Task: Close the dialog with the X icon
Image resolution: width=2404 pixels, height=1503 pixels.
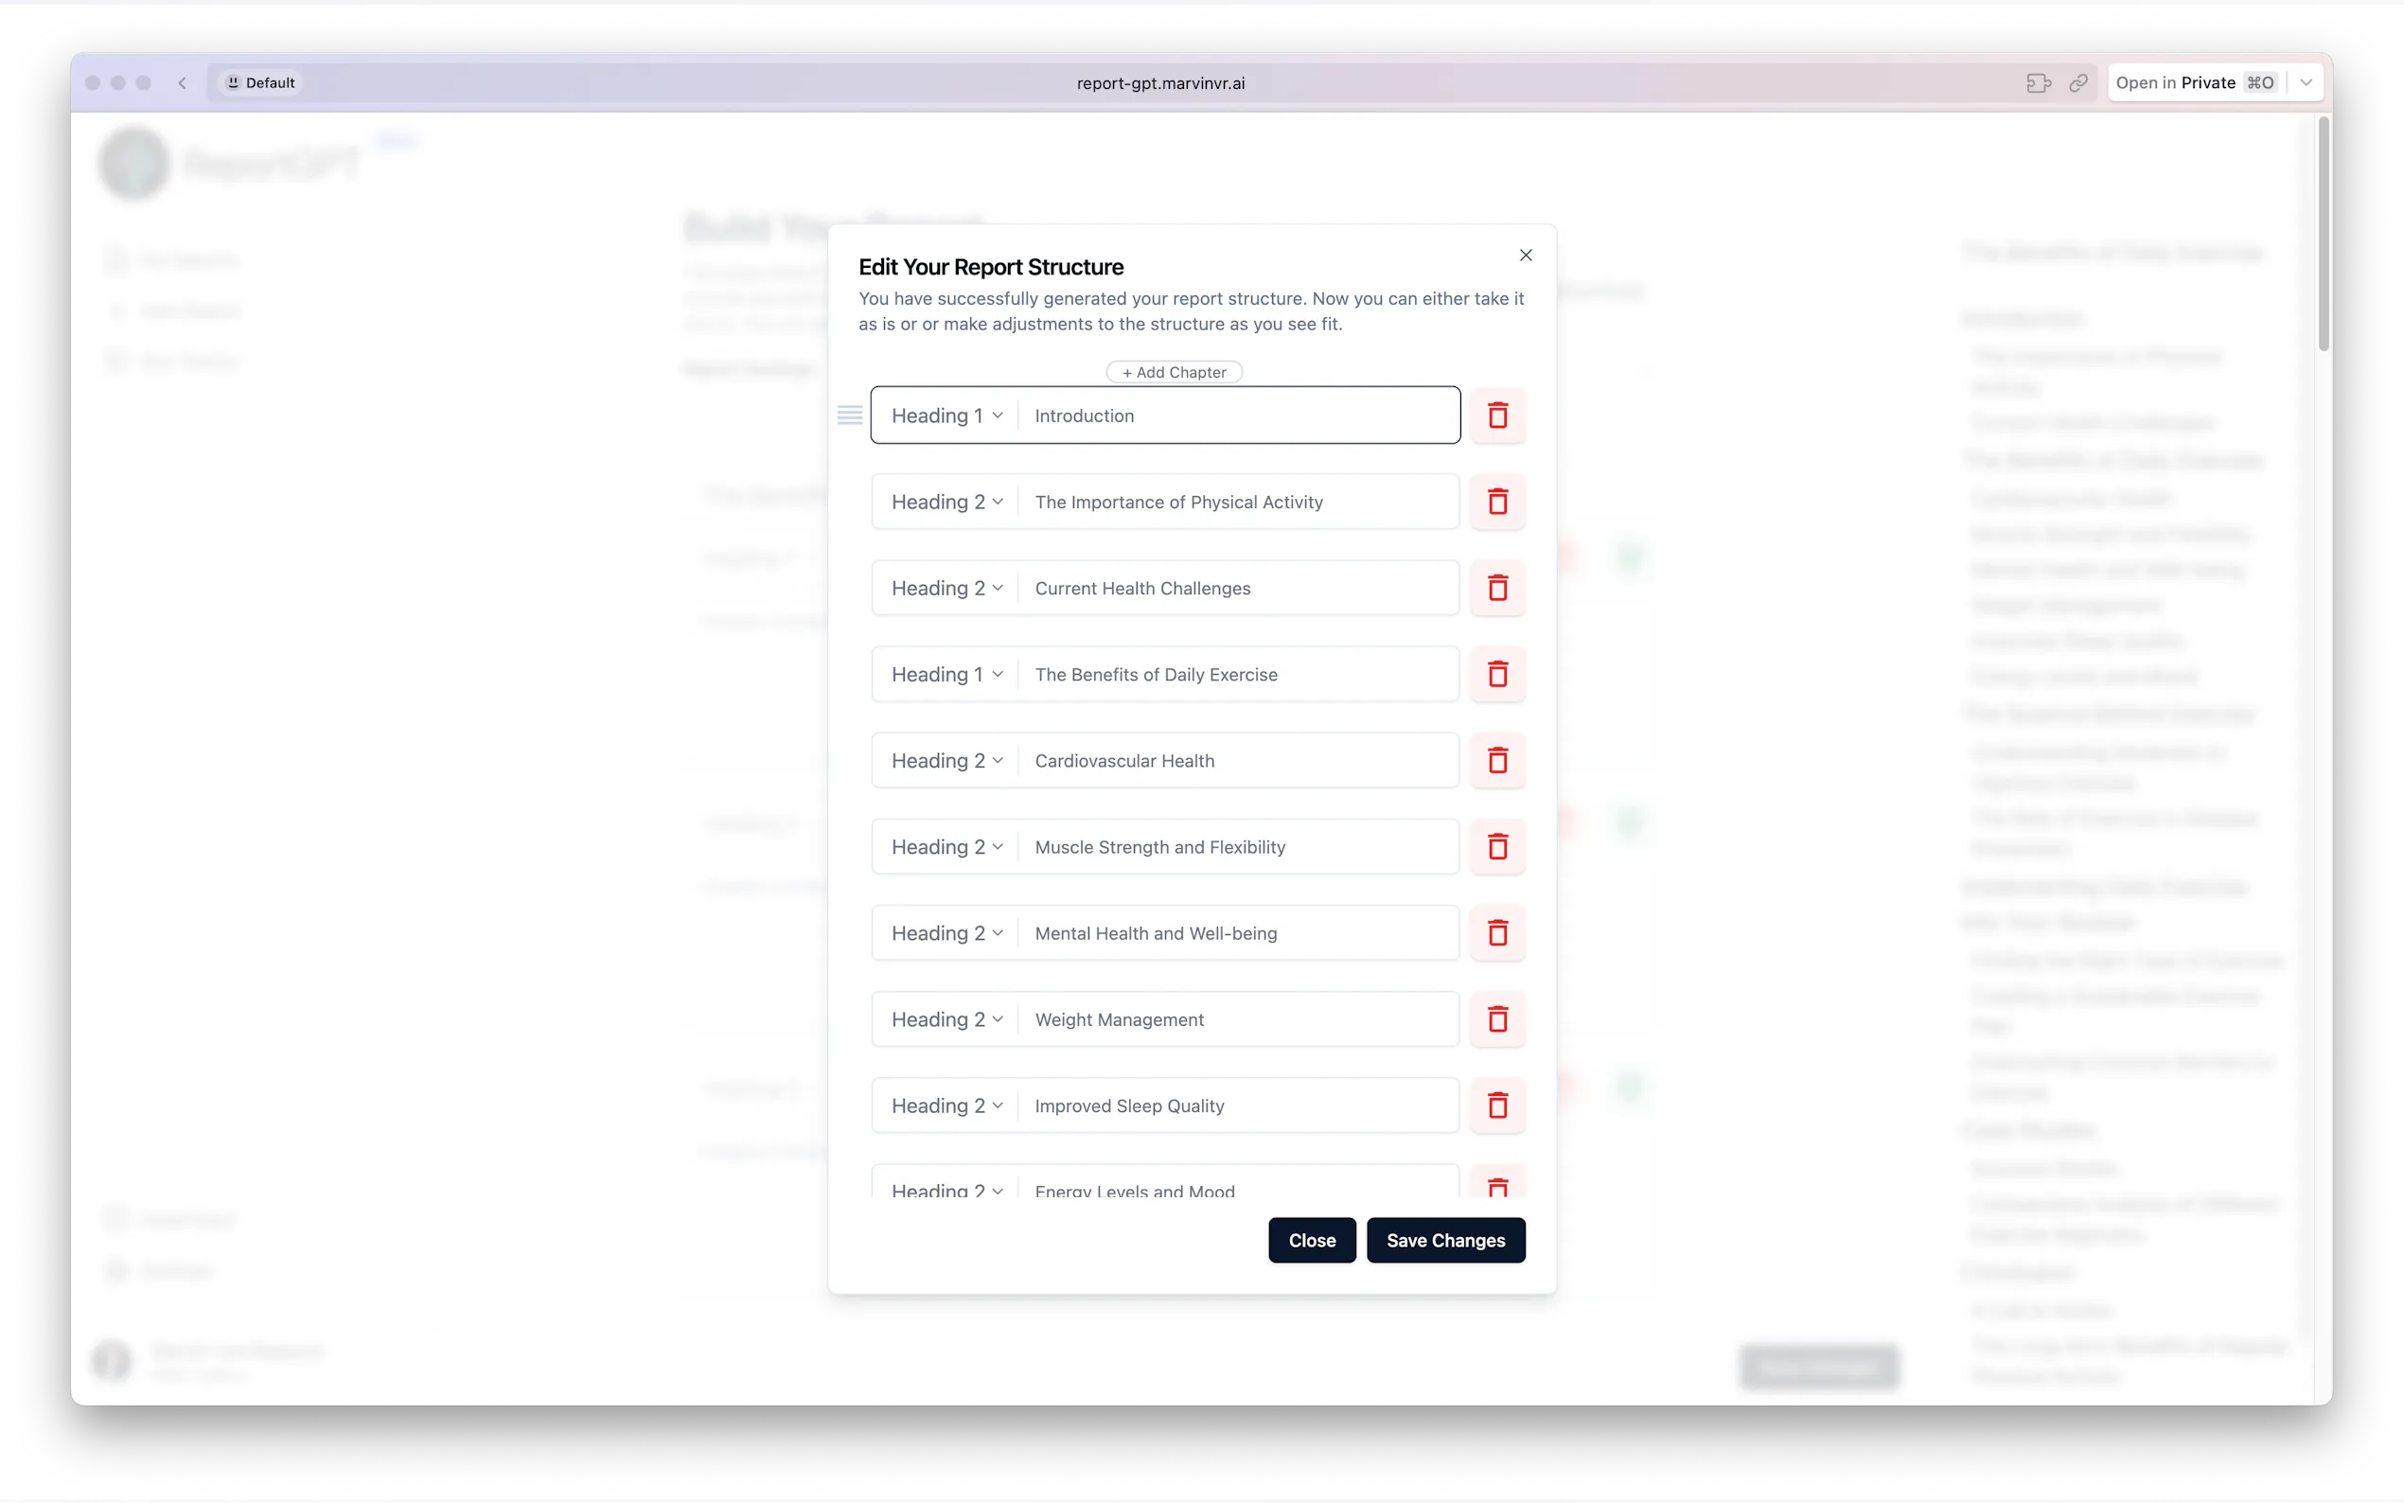Action: [1526, 256]
